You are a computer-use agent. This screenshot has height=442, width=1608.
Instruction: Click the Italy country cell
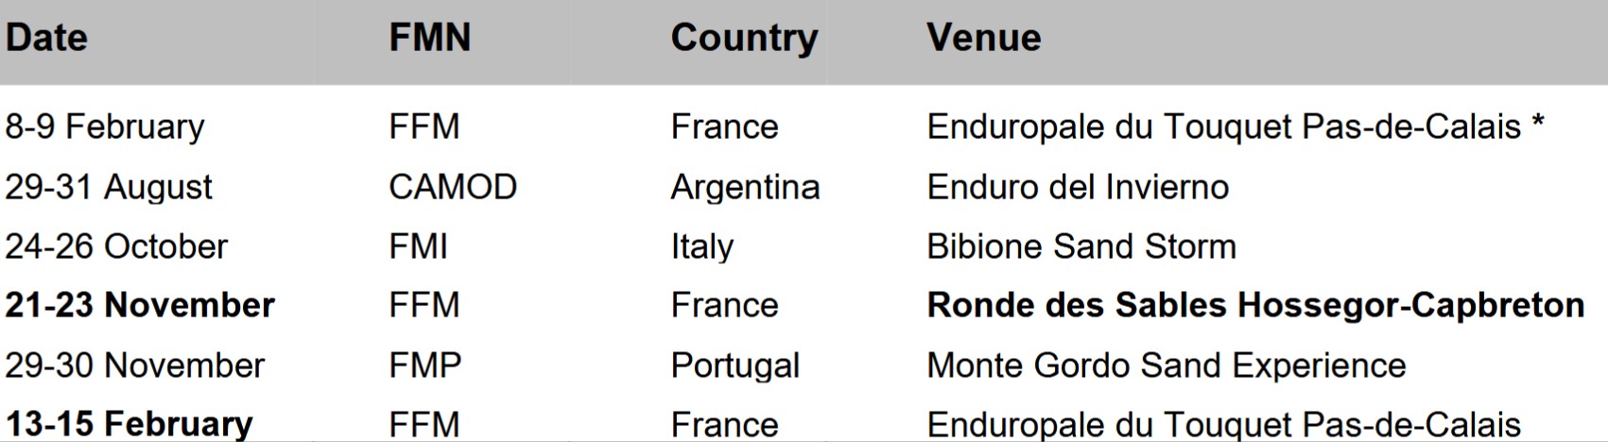701,247
